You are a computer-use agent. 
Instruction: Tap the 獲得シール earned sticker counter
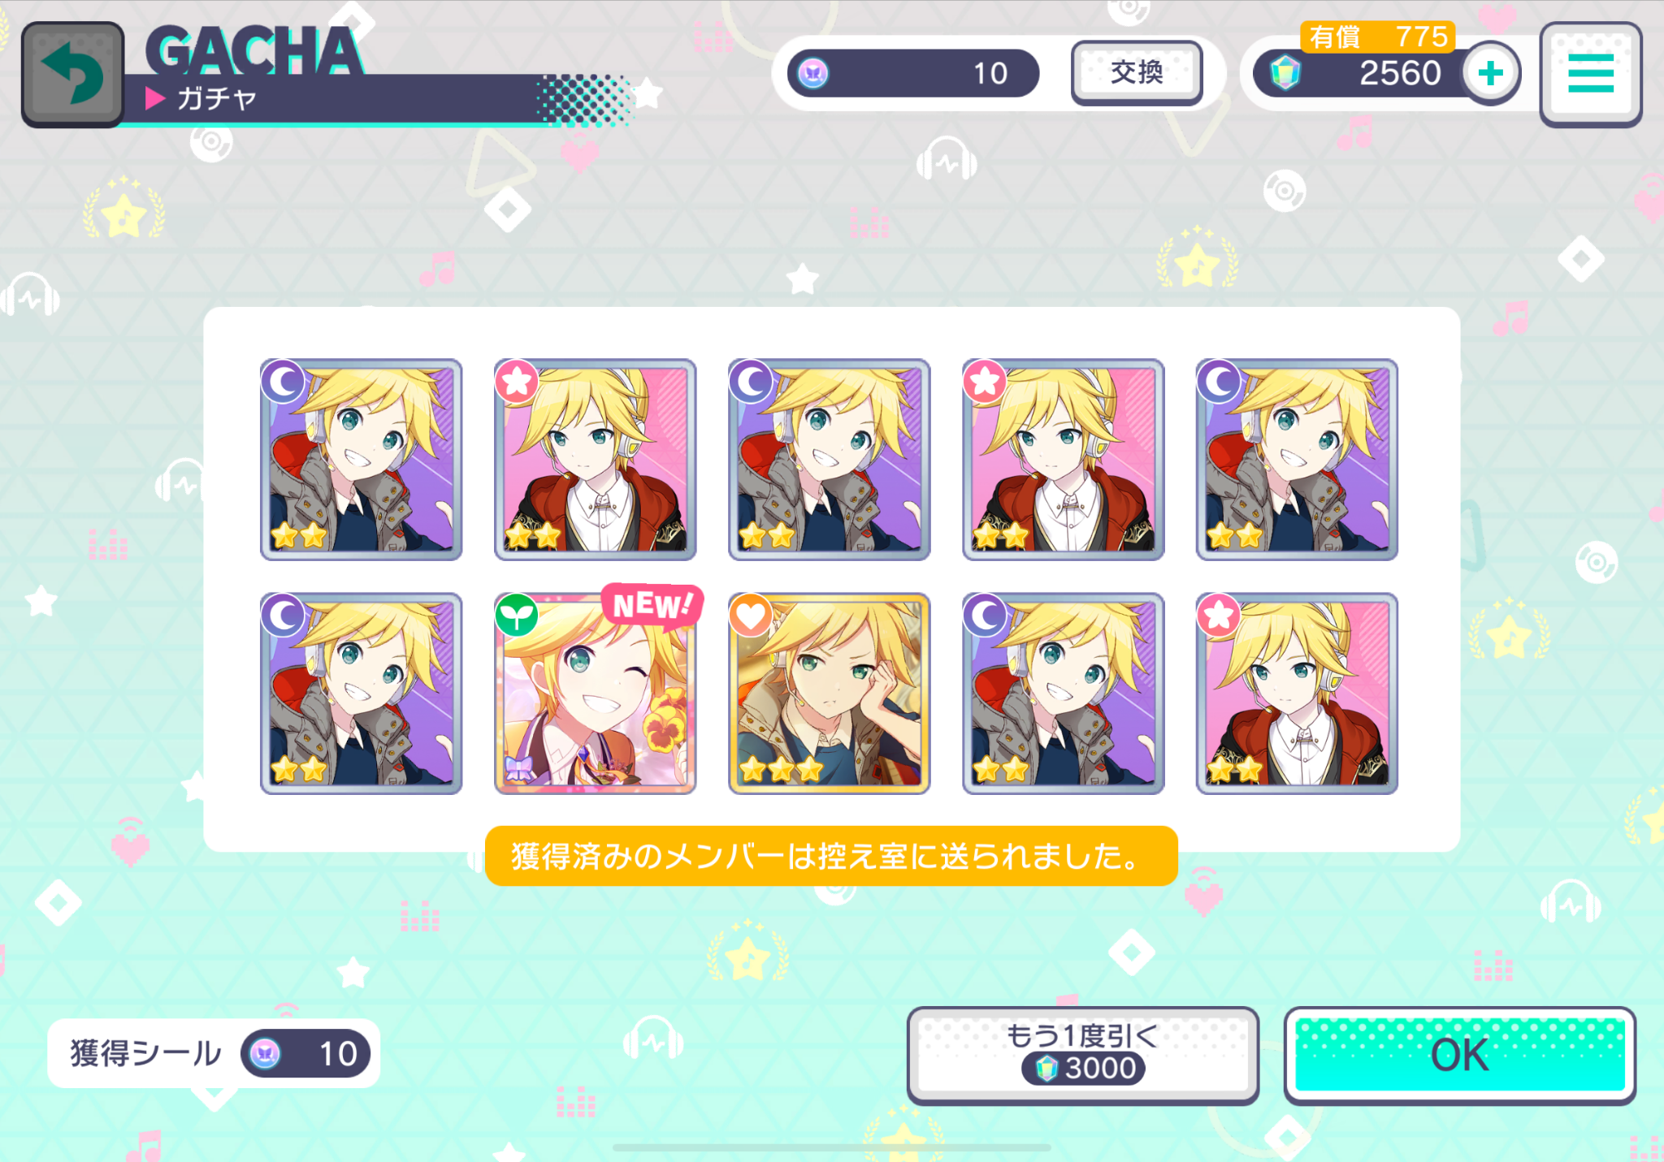214,1053
